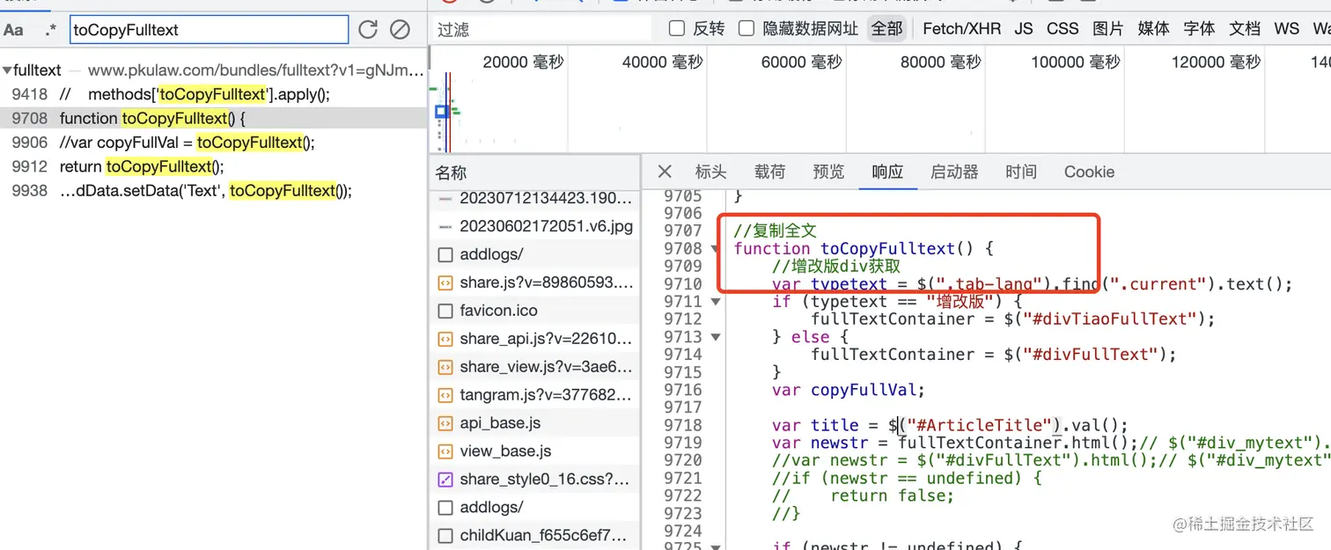Select request childKuan_f655c6ef7
The image size is (1331, 550).
(x=535, y=536)
